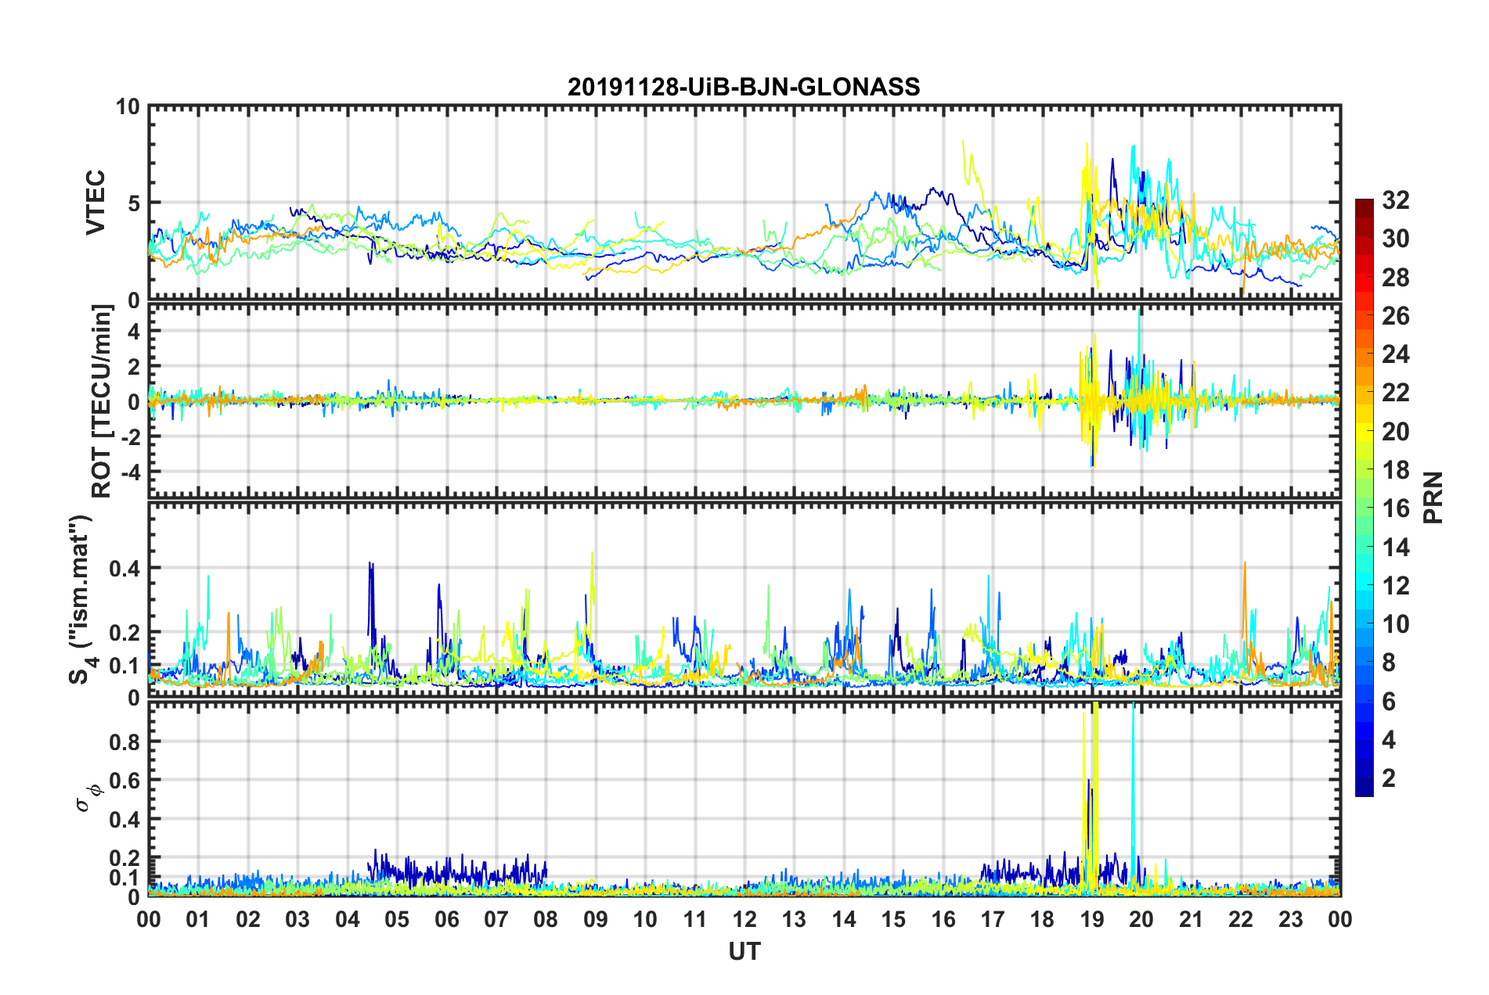Image resolution: width=1489 pixels, height=995 pixels.
Task: Click x-axis tick label 06
Action: (x=447, y=919)
